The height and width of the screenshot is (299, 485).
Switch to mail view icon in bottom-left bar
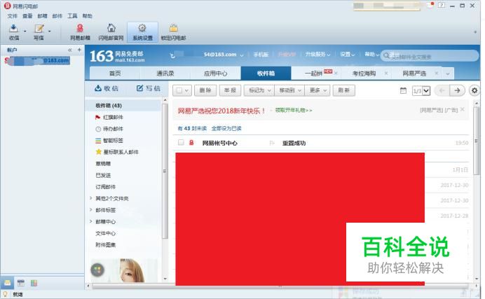click(x=8, y=283)
